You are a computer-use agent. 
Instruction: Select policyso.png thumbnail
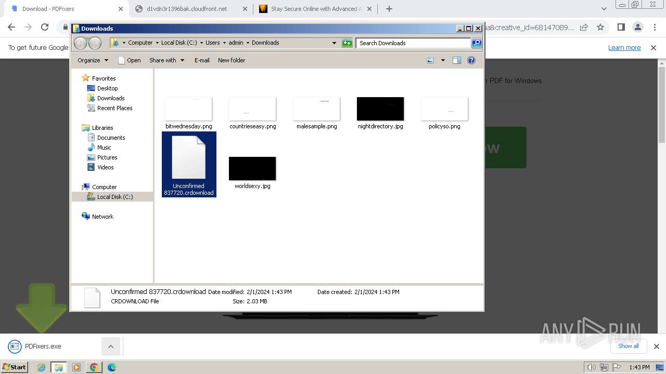(444, 109)
